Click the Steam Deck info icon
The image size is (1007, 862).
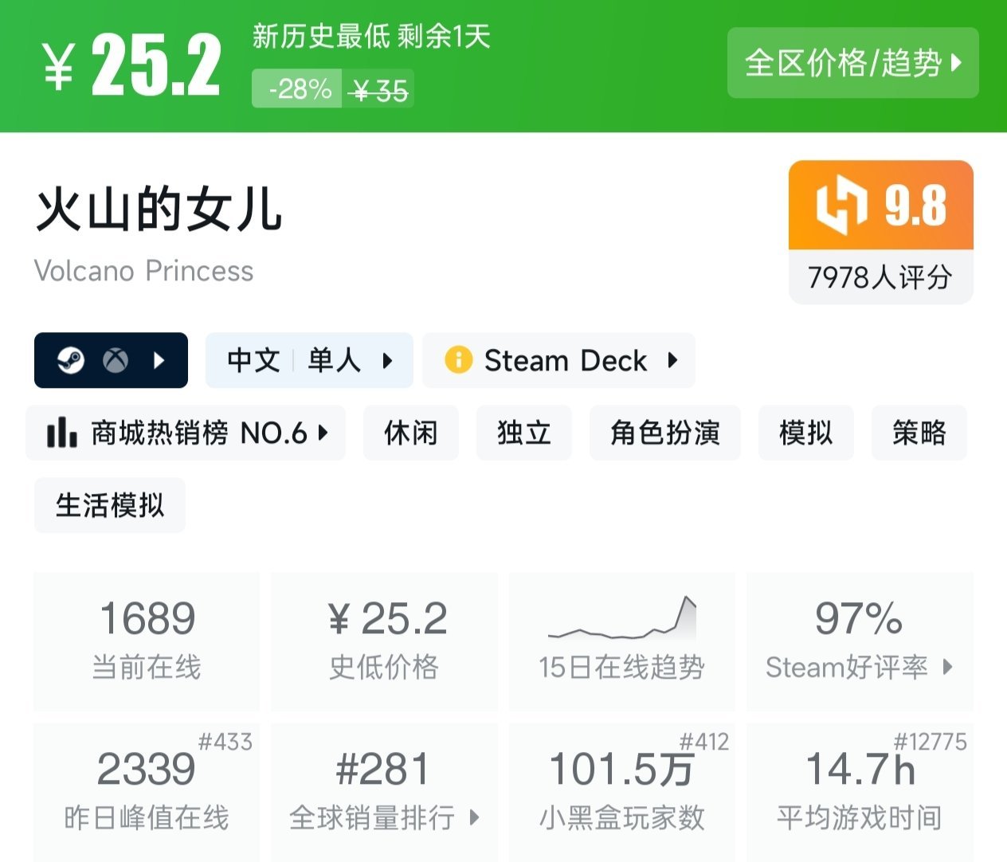pyautogui.click(x=458, y=360)
